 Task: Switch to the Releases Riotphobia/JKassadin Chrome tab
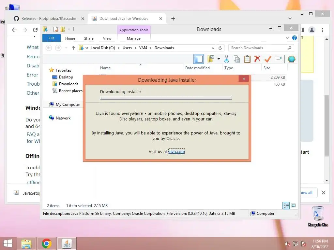pos(49,19)
